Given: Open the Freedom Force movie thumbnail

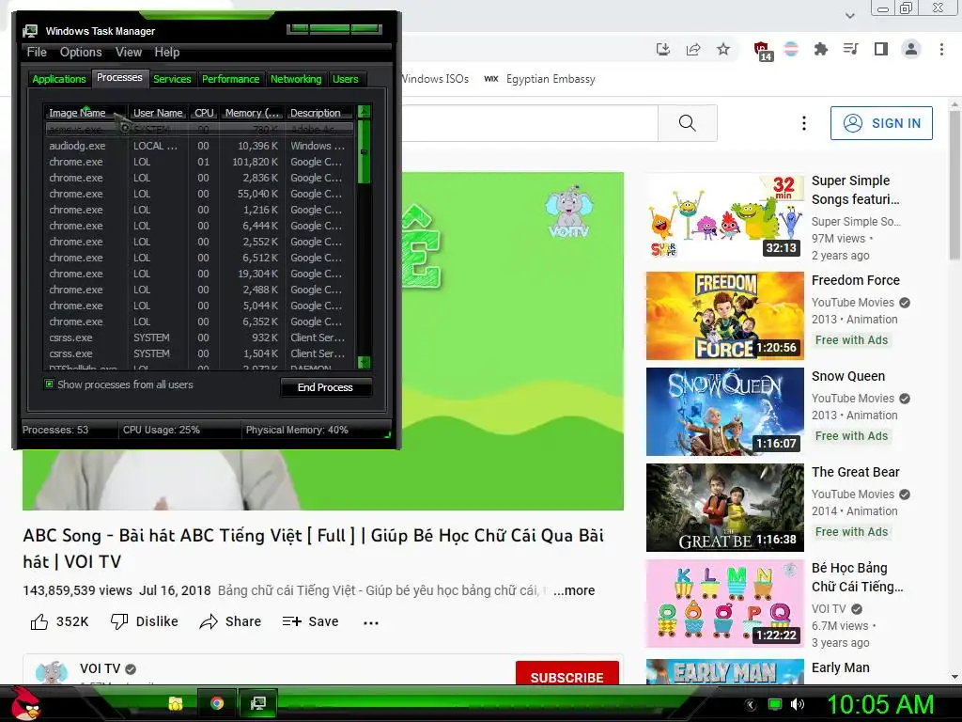Looking at the screenshot, I should pos(724,316).
